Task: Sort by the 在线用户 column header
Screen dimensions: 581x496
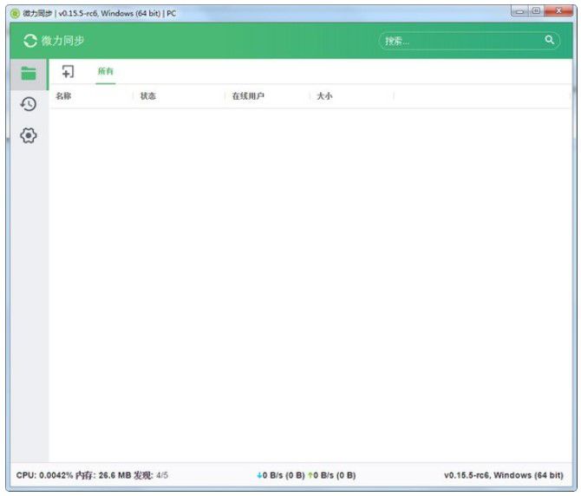Action: [248, 96]
